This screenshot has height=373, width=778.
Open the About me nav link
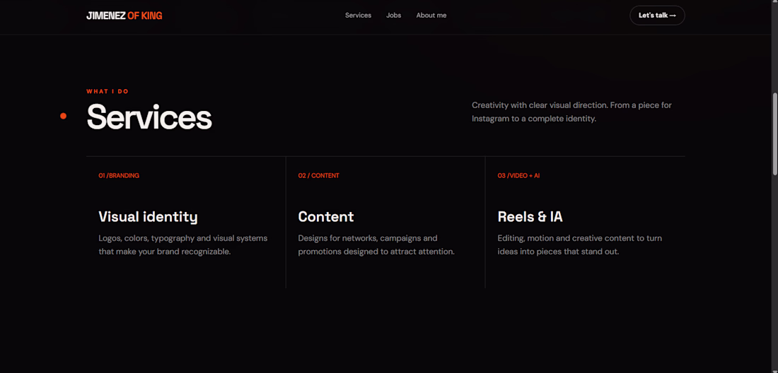431,16
